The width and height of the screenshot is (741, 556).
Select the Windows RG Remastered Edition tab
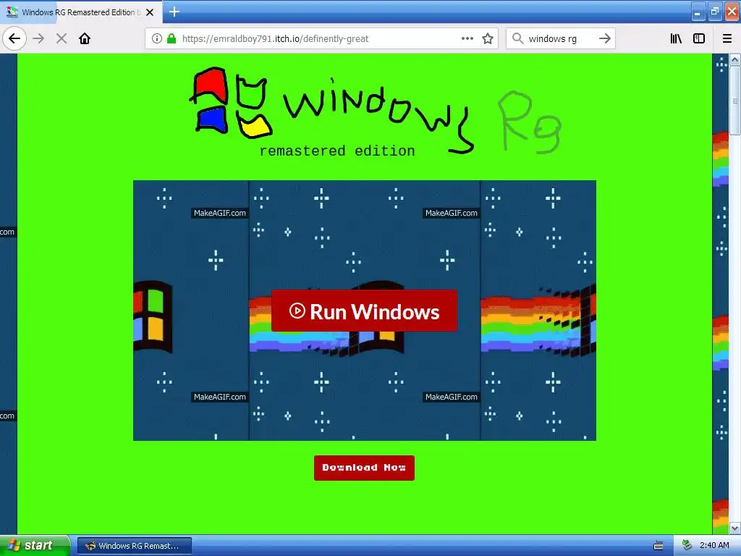pos(81,12)
